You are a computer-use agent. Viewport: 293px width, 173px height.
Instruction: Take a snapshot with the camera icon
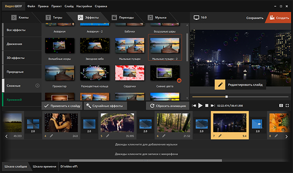click(x=281, y=105)
